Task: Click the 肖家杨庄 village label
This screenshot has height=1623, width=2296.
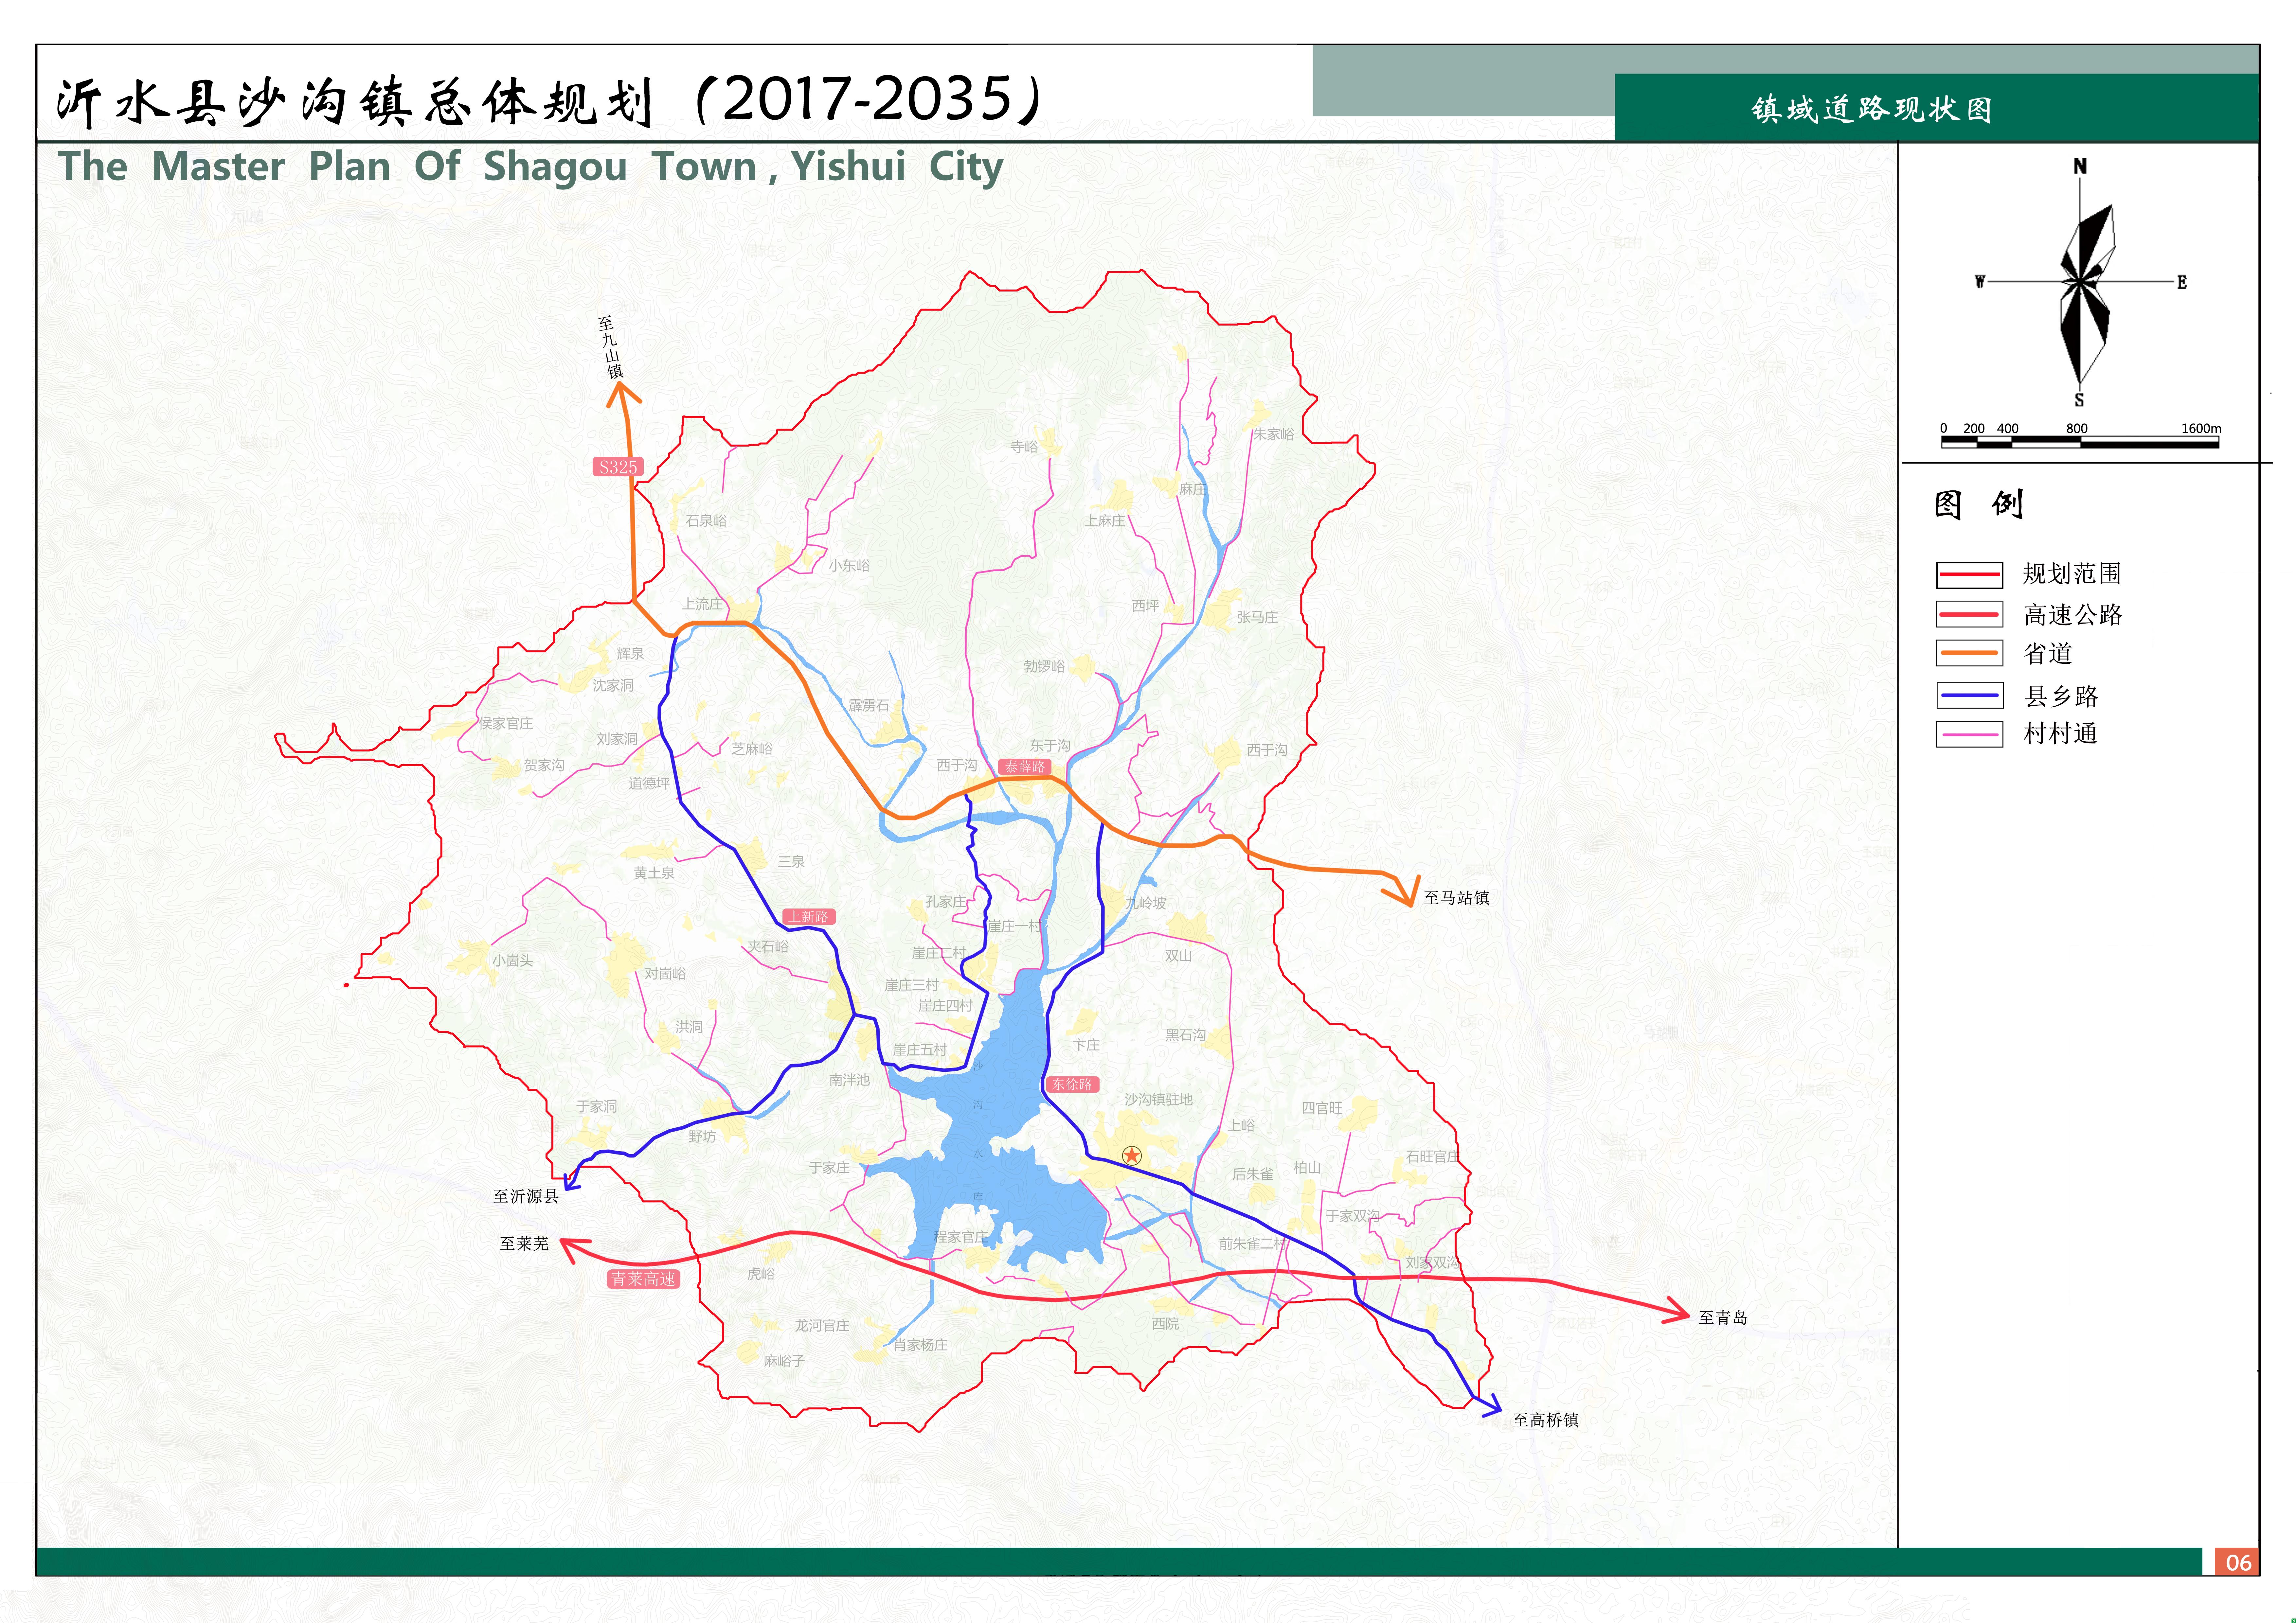Action: (920, 1345)
